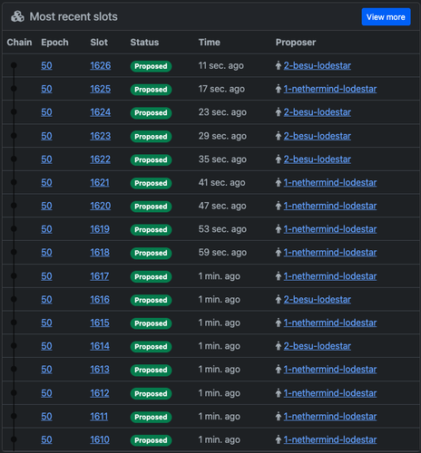Open epoch 50 link in slot 1620 row
The width and height of the screenshot is (421, 453).
[46, 206]
